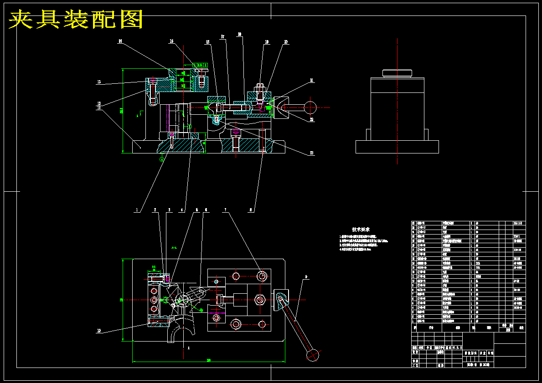Click the ball knob of plan-view handle
542x383 pixels.
click(x=313, y=355)
